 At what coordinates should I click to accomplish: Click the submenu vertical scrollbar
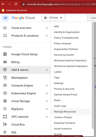pyautogui.click(x=93, y=75)
